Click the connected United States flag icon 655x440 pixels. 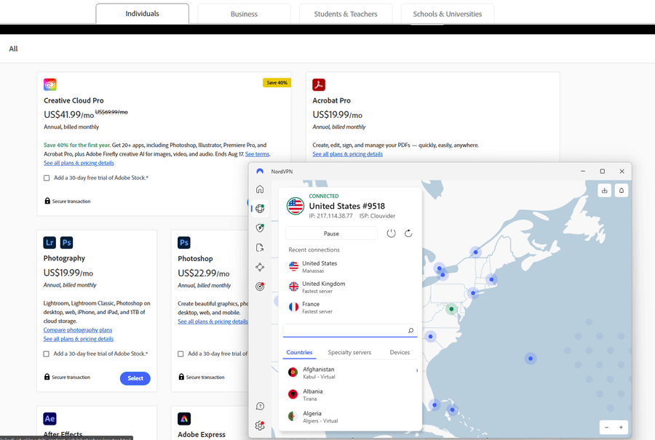(295, 206)
